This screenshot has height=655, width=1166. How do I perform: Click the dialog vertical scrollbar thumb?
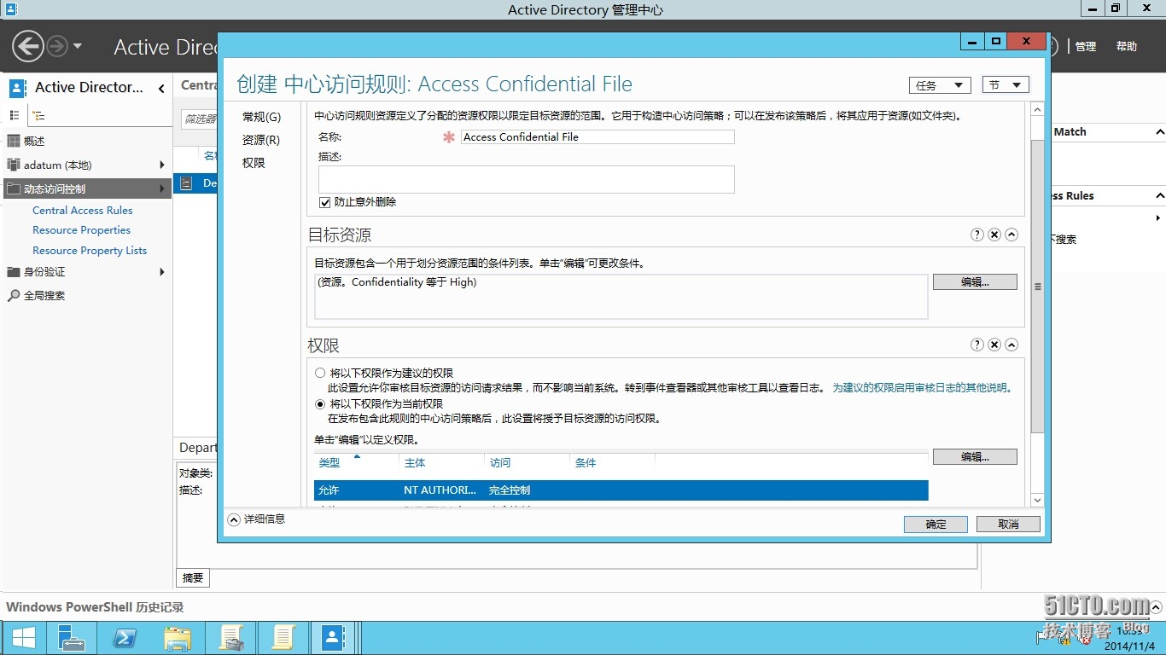point(1037,287)
